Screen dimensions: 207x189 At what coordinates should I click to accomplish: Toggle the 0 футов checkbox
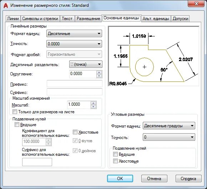[x=75, y=141]
